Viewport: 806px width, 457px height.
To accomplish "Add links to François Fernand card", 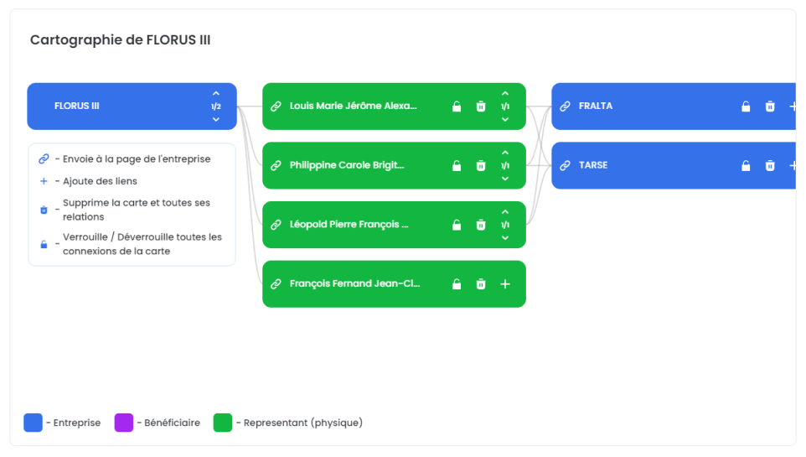I will pos(505,284).
